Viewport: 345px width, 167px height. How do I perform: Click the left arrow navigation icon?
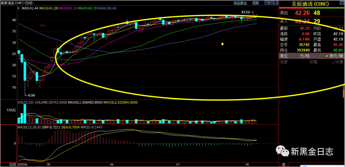(x=267, y=3)
